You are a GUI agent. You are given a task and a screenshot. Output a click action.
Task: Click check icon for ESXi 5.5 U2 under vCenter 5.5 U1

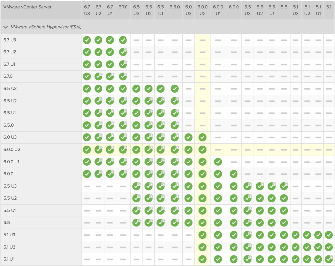(x=272, y=198)
